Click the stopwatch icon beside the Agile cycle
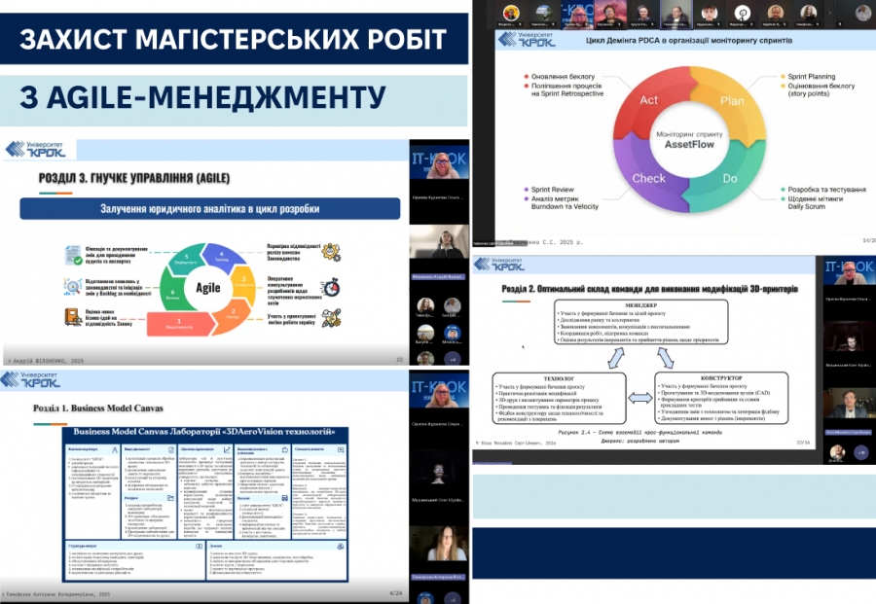The image size is (876, 604). click(x=330, y=287)
